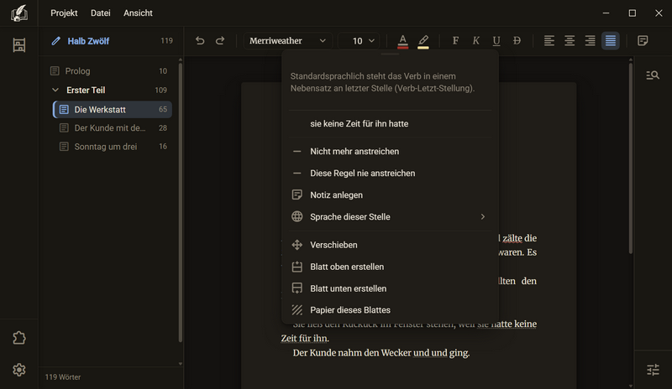The image size is (672, 389).
Task: Accept suggestion sie keine Zeit für ihn hatte
Action: [x=390, y=124]
